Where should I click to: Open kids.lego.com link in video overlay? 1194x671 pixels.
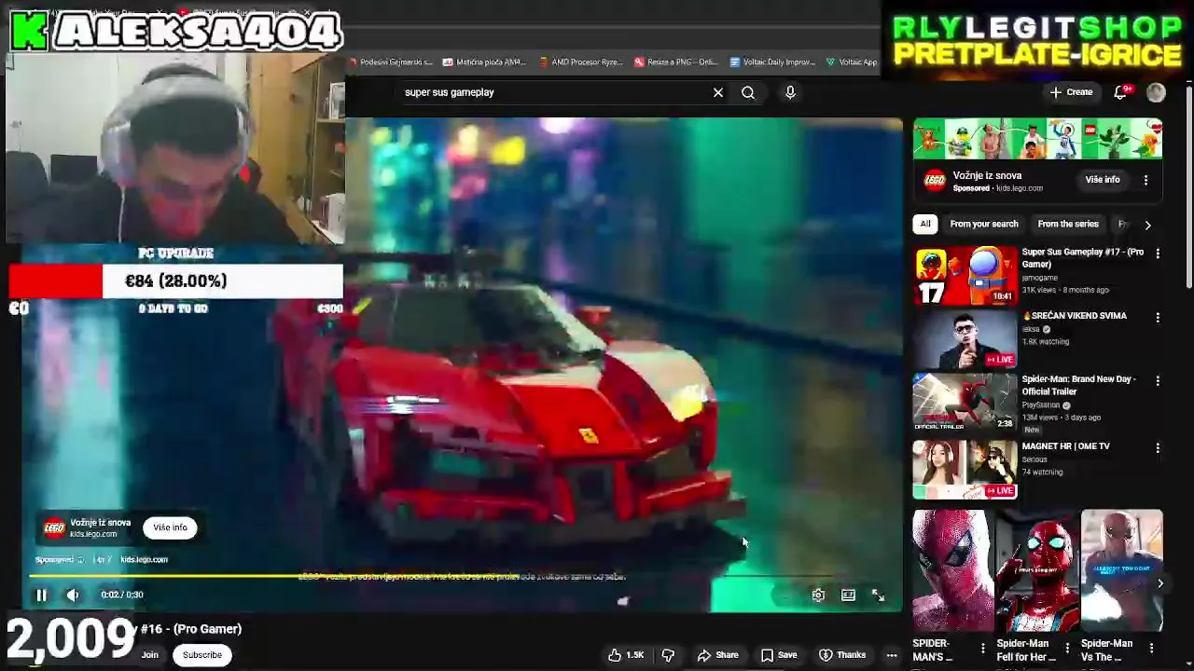click(x=144, y=559)
